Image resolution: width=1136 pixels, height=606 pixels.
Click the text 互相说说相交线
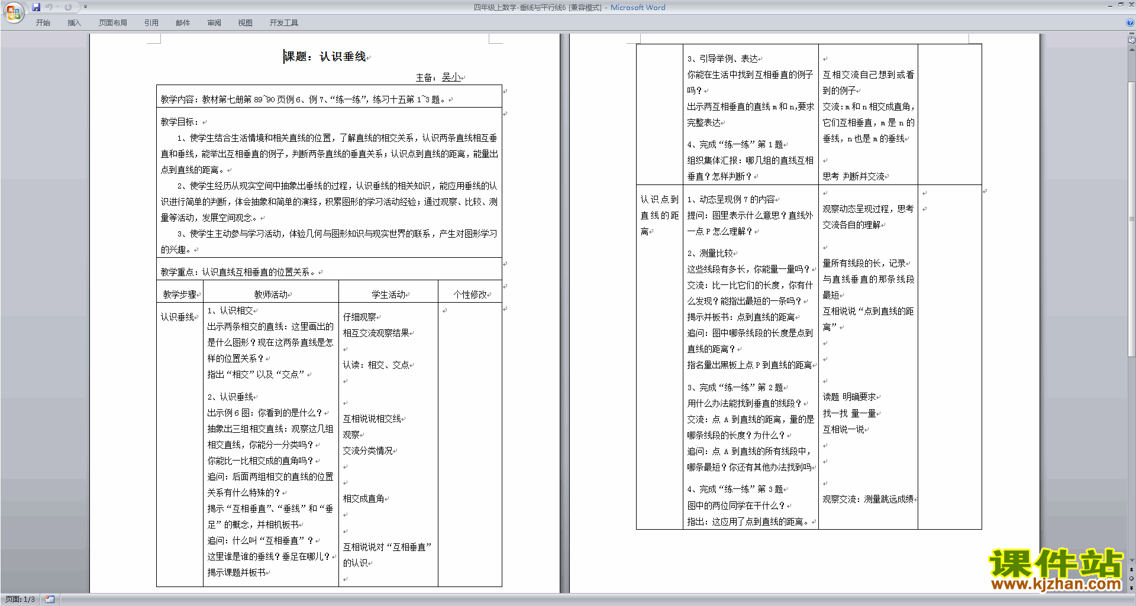tap(372, 419)
